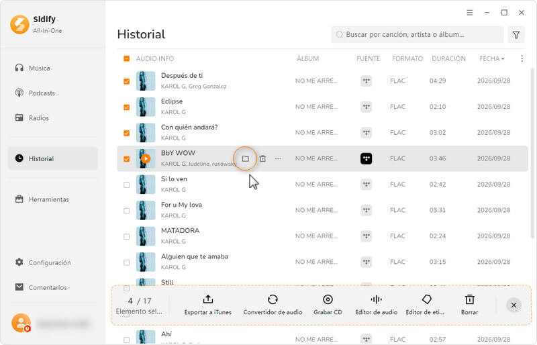Click the source icon for Eclipse
The height and width of the screenshot is (345, 537).
point(366,107)
